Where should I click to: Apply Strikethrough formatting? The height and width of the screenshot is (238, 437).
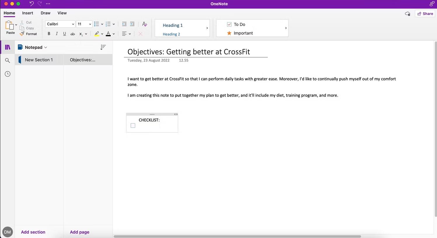[73, 34]
